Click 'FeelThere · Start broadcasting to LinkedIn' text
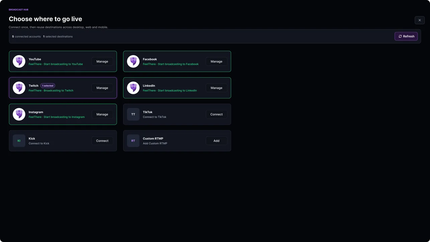This screenshot has height=242, width=430. click(x=170, y=90)
